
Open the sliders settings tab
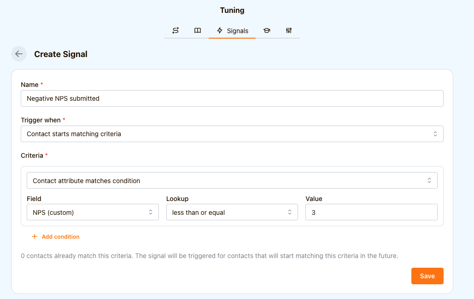289,31
